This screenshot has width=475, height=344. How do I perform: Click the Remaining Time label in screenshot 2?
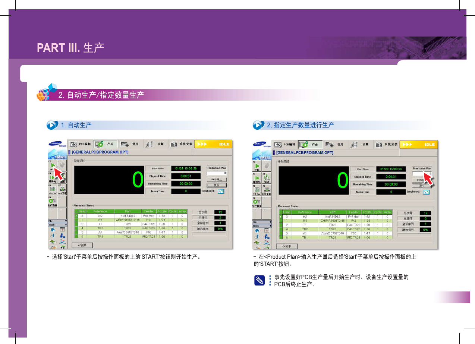coord(362,184)
